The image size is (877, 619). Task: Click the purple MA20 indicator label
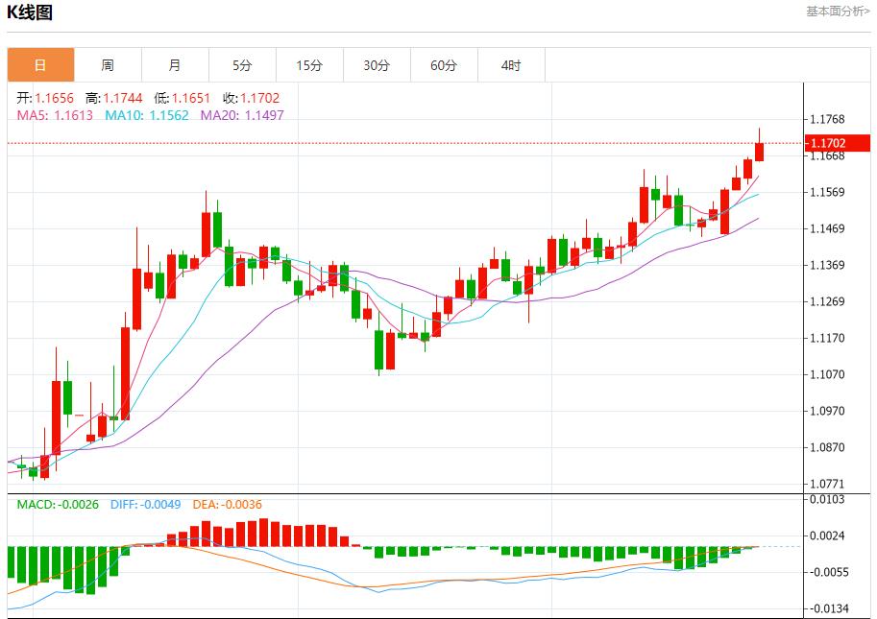pyautogui.click(x=241, y=115)
